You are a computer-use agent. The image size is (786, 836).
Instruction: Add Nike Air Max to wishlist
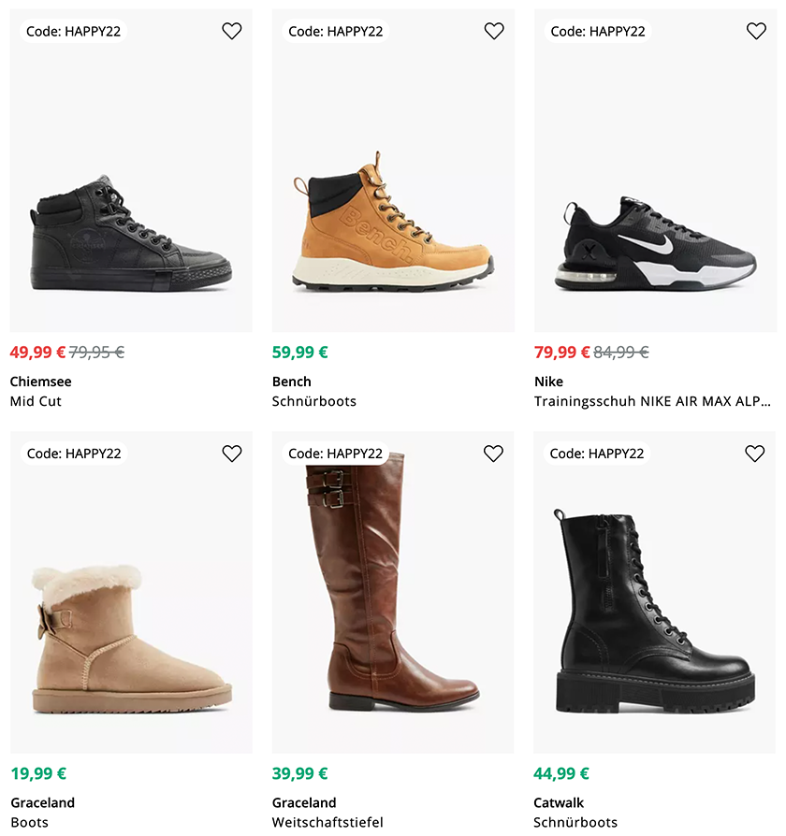point(756,31)
